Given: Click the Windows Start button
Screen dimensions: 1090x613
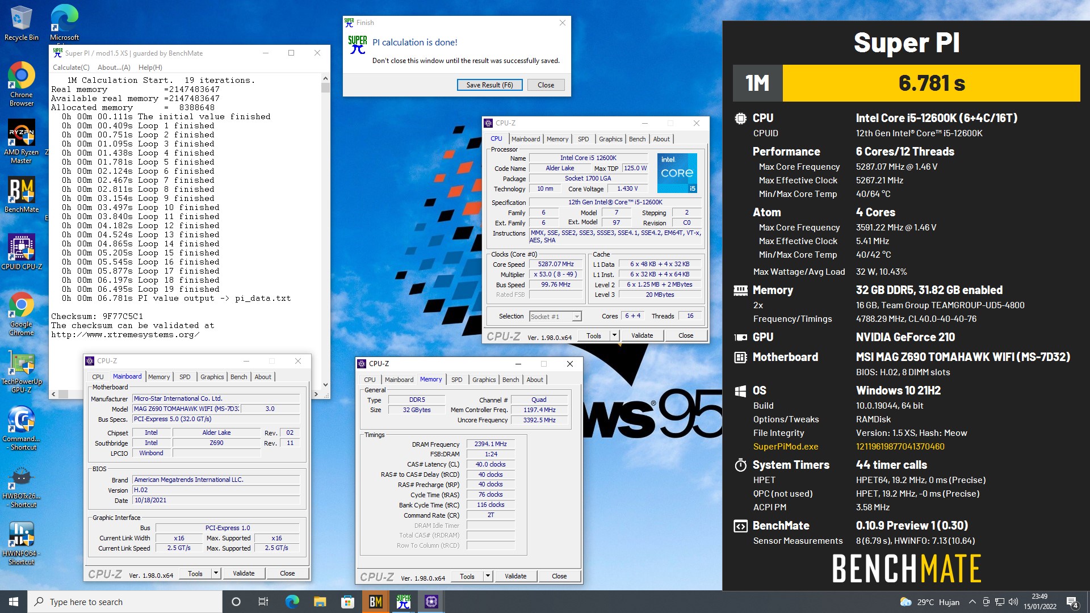Looking at the screenshot, I should click(x=14, y=602).
